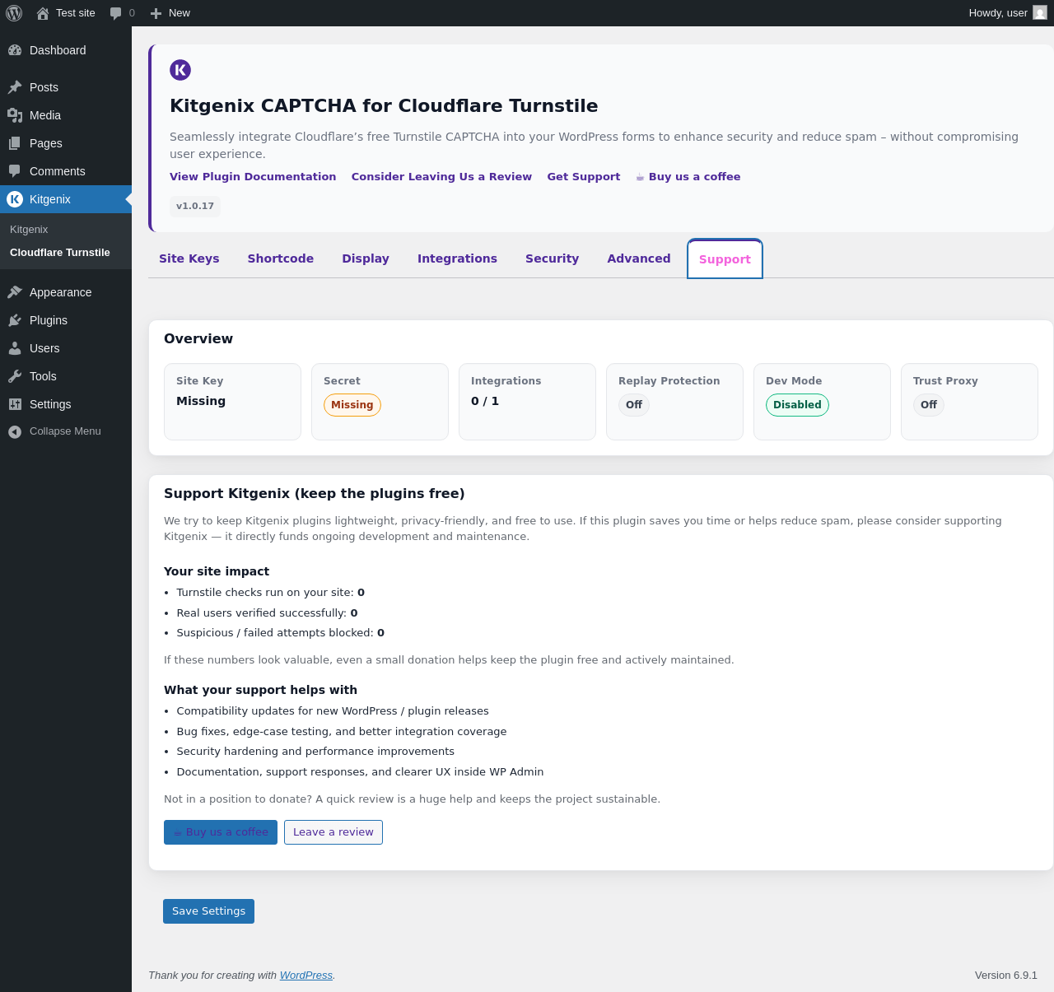Select the Display tab
This screenshot has width=1054, height=992.
coord(366,258)
